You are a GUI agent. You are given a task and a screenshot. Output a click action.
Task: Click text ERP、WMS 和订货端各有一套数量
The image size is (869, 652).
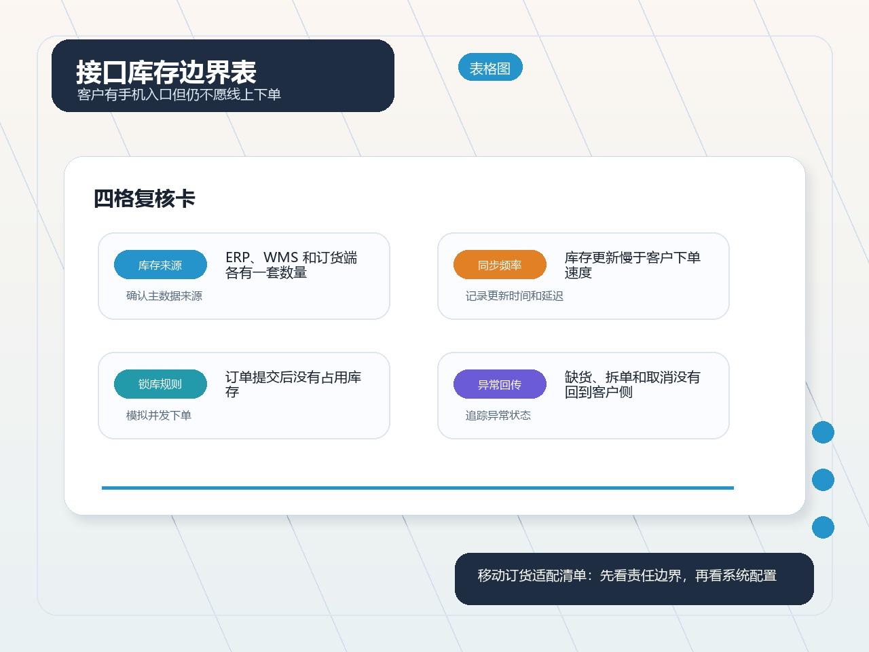[x=292, y=265]
